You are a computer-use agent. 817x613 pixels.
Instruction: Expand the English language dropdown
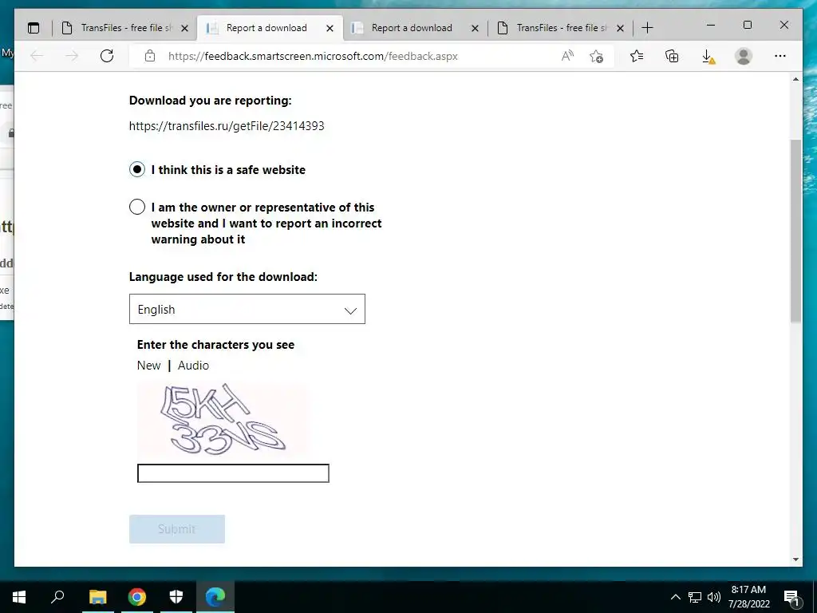(x=247, y=309)
